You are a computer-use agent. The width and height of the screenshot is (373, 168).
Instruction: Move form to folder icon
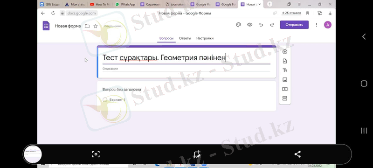87,26
